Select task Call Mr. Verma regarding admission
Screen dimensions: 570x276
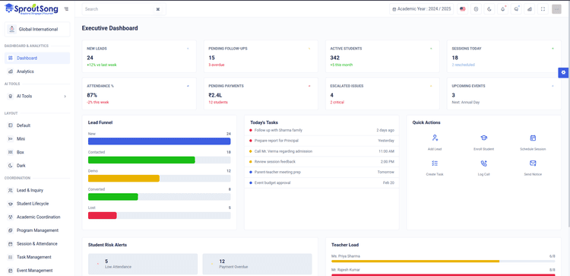[321, 151]
